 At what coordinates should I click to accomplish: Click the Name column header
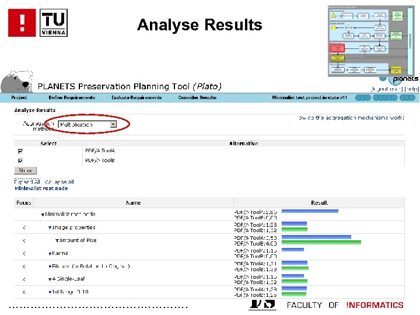tap(134, 203)
